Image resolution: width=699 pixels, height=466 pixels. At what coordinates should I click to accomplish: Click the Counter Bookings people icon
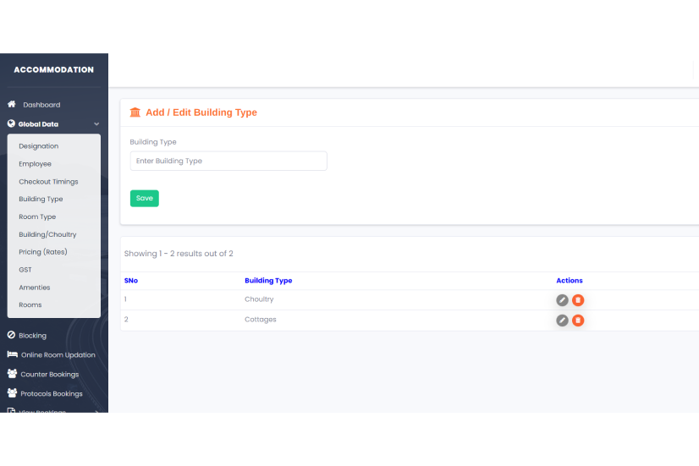click(x=12, y=374)
